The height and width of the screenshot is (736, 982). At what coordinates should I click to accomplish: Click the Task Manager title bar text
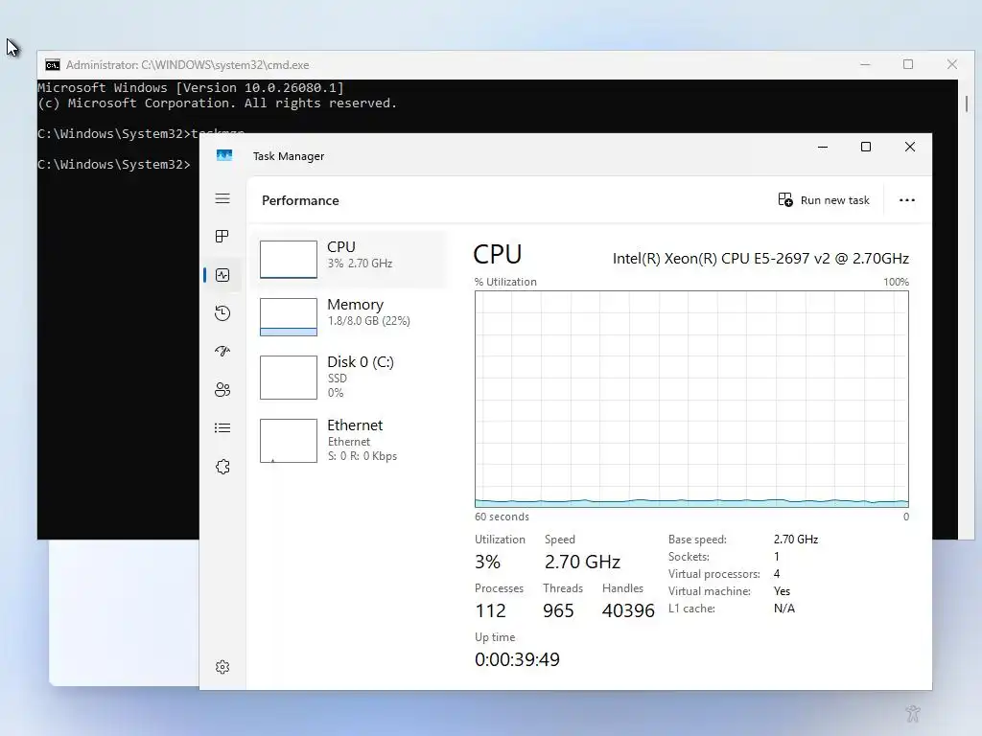(288, 156)
